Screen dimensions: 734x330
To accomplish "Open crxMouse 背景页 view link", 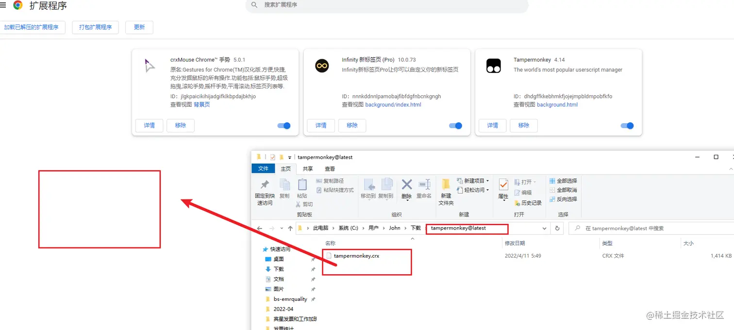I will (x=201, y=105).
